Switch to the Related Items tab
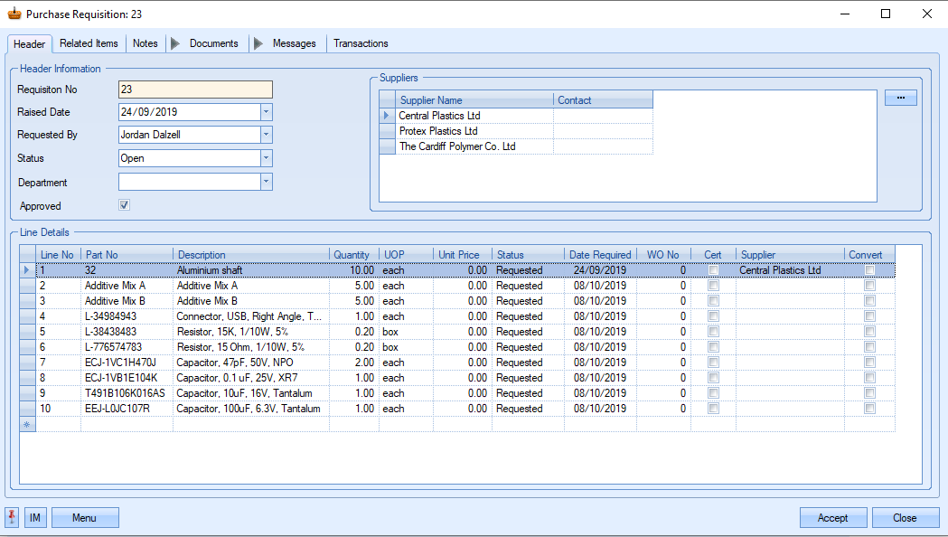The height and width of the screenshot is (537, 948). pos(89,43)
